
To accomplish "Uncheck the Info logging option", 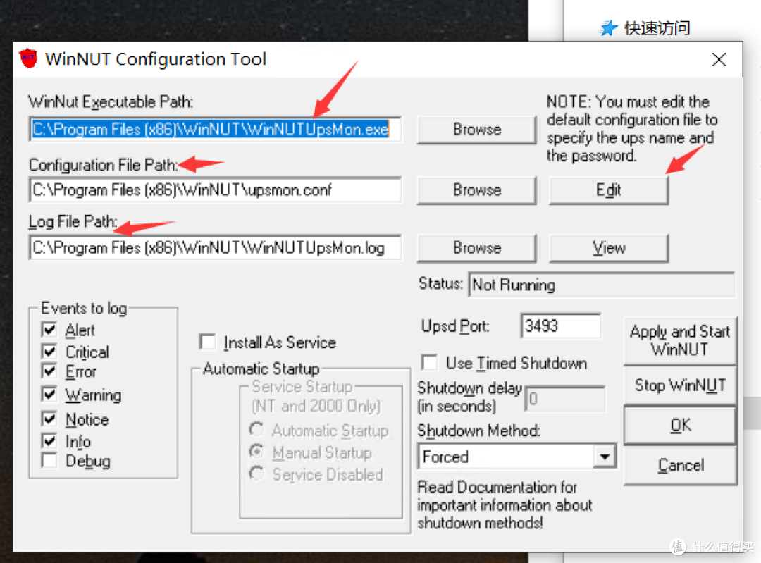I will click(49, 441).
